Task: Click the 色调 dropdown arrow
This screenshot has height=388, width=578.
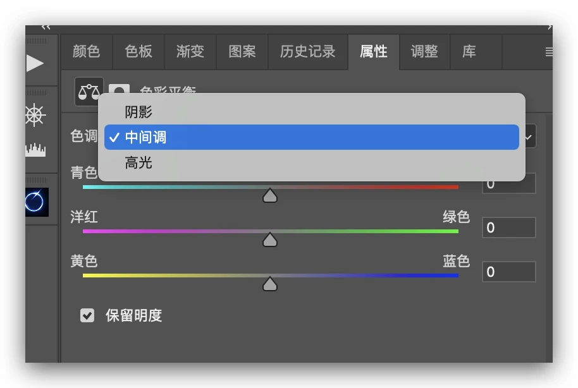Action: click(x=529, y=136)
